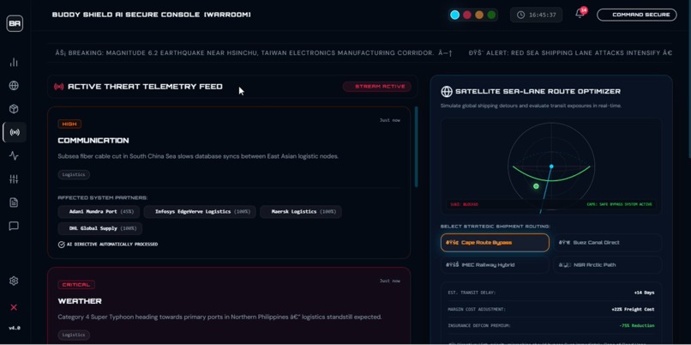Select the red theme color dot
This screenshot has height=345, width=691.
coord(467,15)
